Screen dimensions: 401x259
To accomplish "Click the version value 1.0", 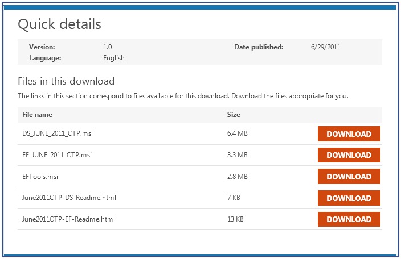I will point(108,47).
